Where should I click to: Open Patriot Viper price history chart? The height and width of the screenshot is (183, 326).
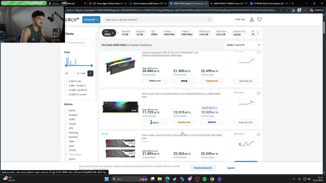246,143
